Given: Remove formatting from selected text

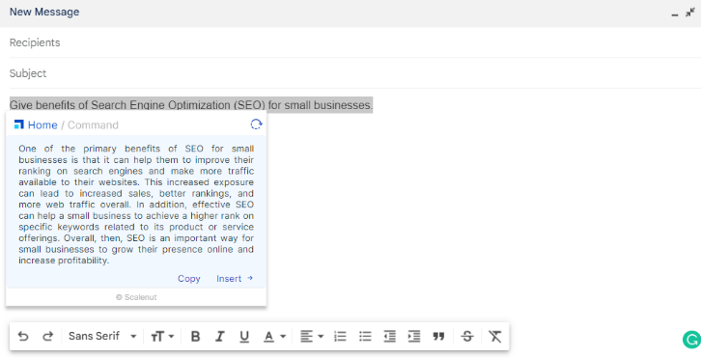Looking at the screenshot, I should click(x=495, y=336).
